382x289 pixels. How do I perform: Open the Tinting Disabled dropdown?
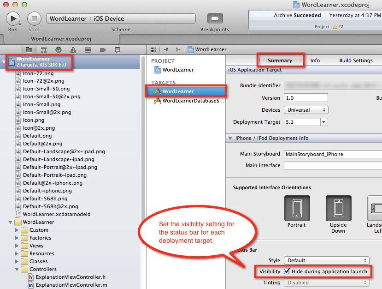coord(326,283)
